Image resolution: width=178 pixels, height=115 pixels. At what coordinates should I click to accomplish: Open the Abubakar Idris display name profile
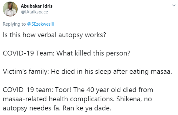pyautogui.click(x=37, y=6)
